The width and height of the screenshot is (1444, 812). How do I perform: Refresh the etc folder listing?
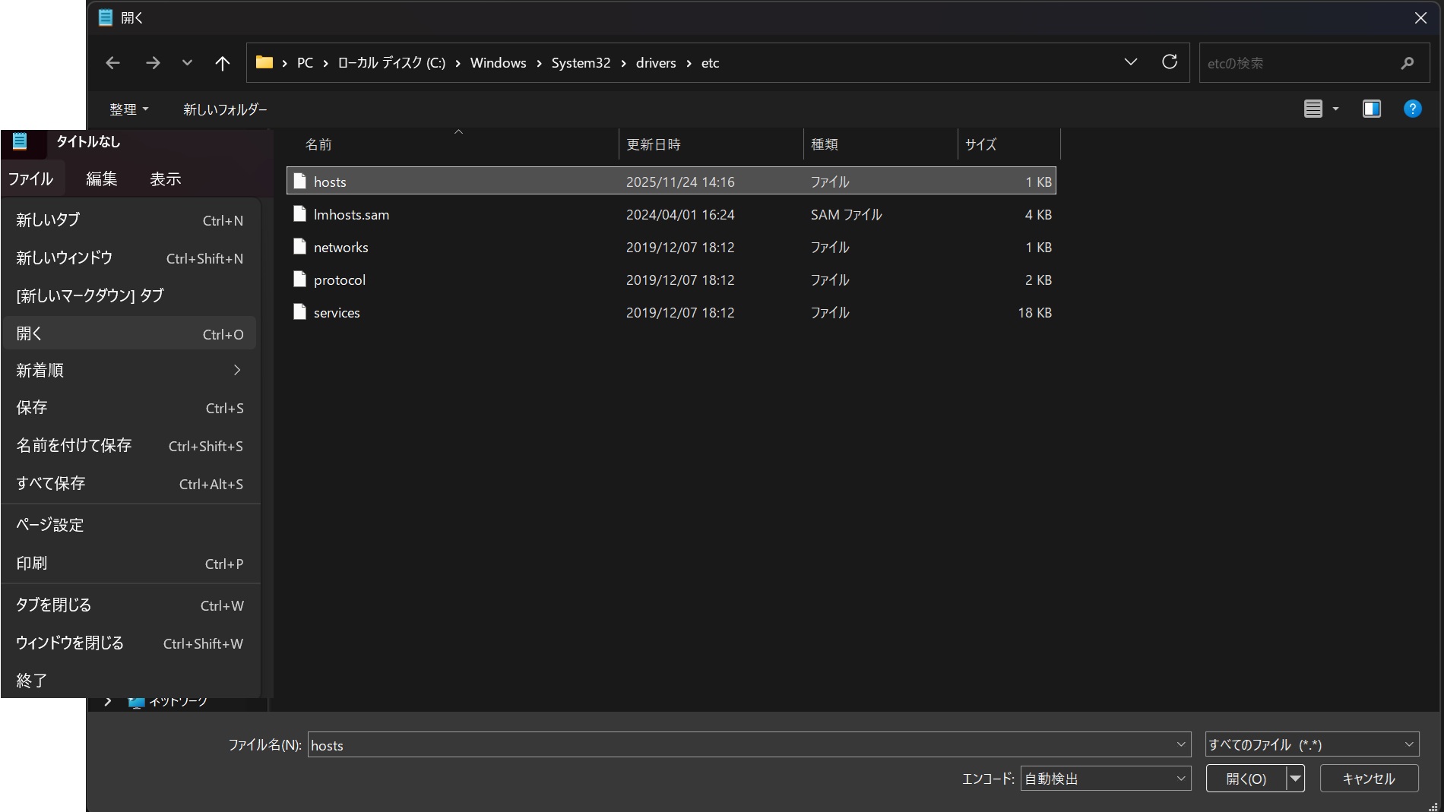coord(1170,62)
